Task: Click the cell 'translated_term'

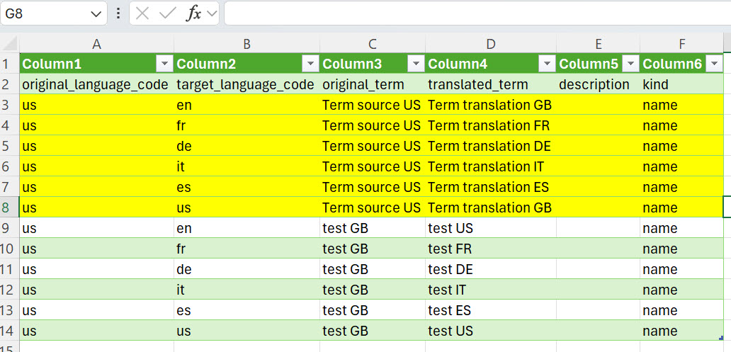Action: click(490, 84)
